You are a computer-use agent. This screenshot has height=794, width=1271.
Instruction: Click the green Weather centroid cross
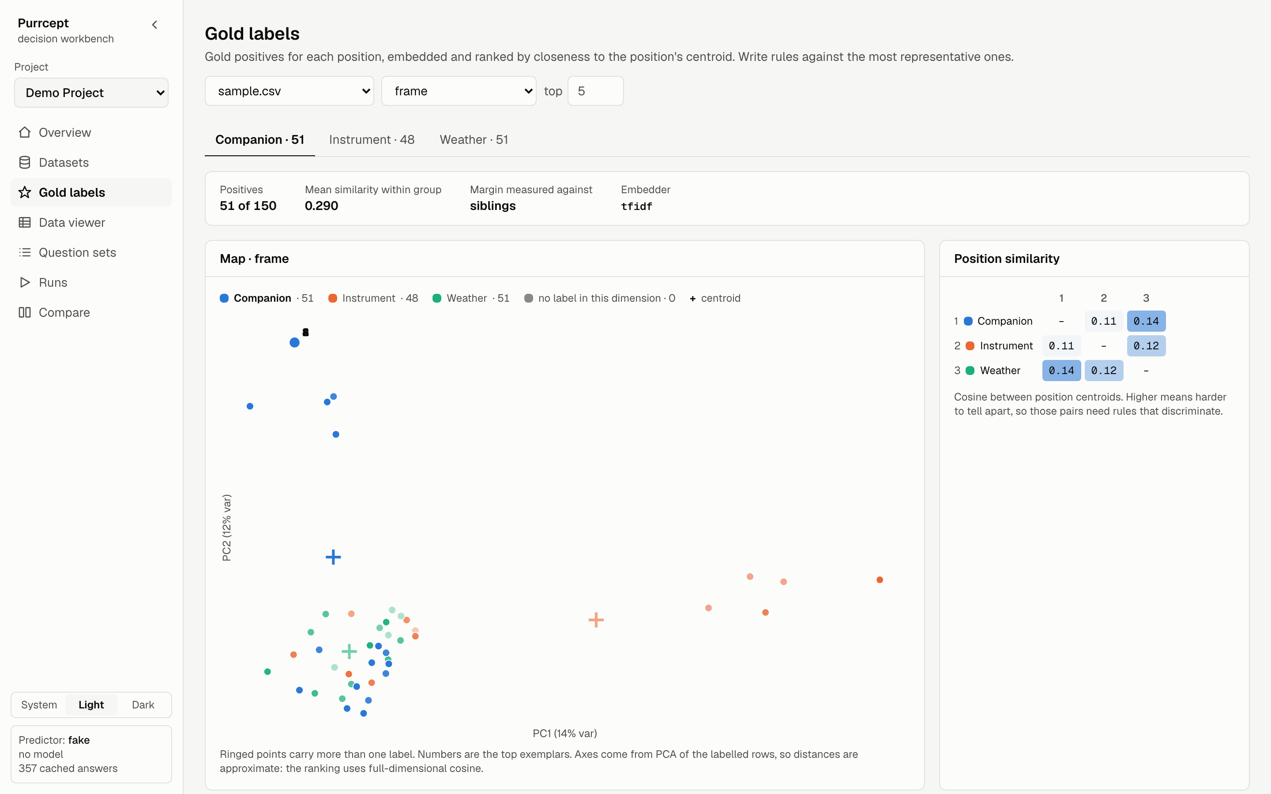click(349, 652)
